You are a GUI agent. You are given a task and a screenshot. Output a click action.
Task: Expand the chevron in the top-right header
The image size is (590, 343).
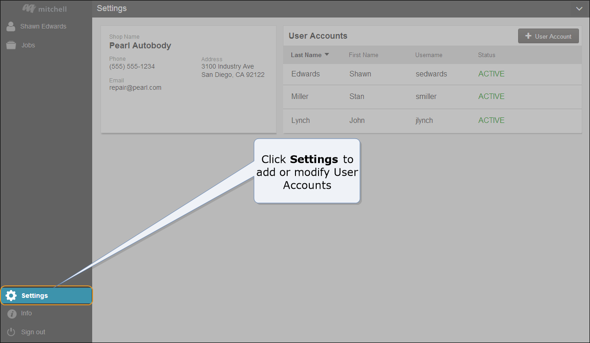(x=579, y=9)
